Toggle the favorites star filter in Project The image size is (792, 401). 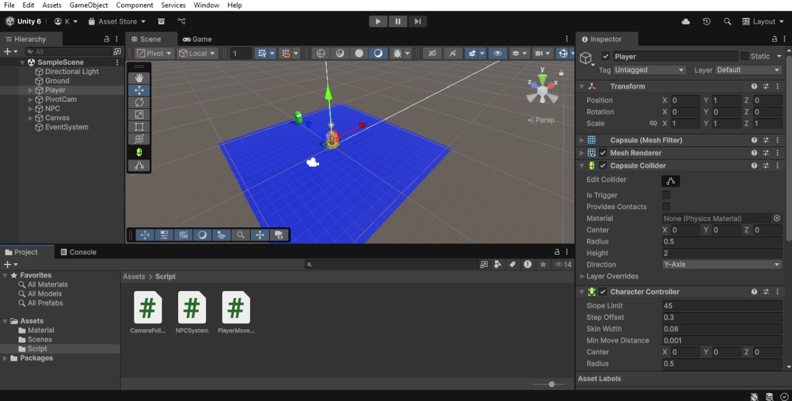543,264
